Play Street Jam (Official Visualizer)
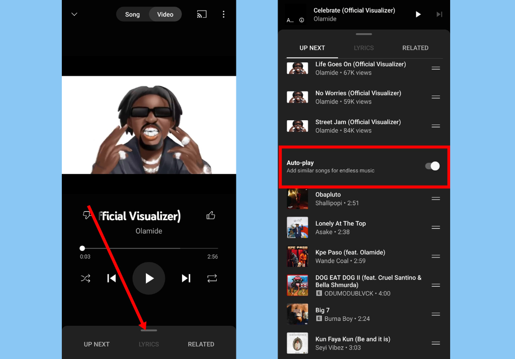515x359 pixels. (x=364, y=126)
